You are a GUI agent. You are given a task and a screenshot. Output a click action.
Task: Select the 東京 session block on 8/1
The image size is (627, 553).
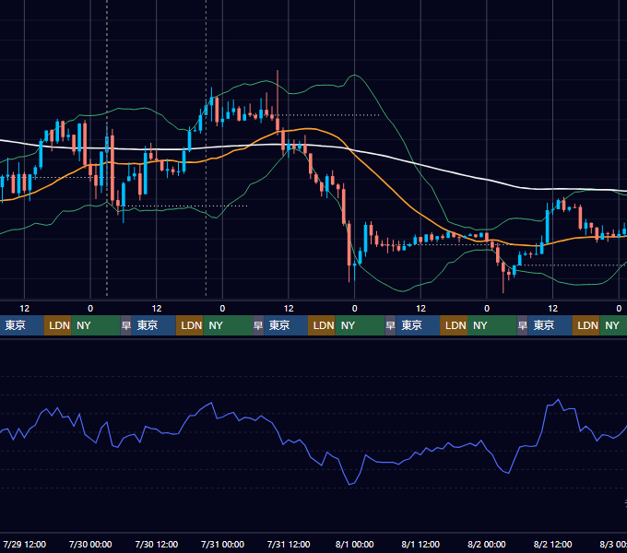click(418, 325)
